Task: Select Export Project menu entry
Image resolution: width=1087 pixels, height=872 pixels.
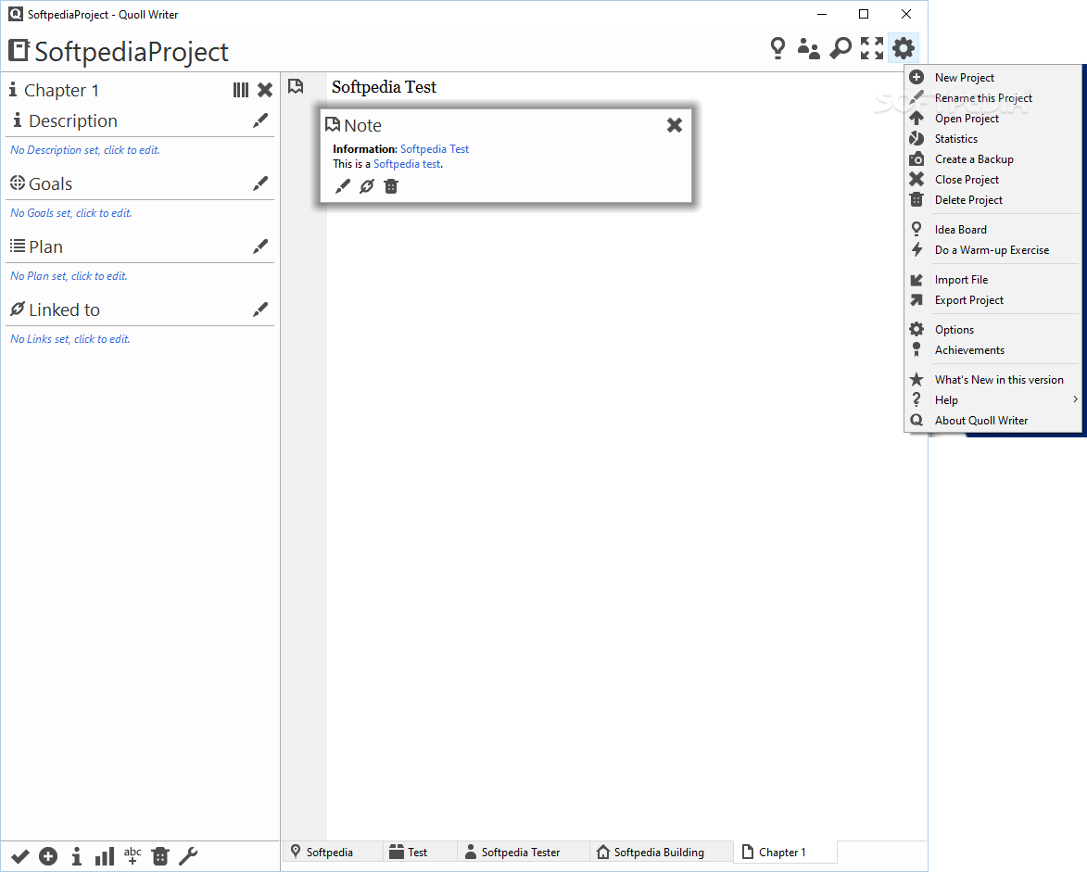Action: click(x=992, y=300)
